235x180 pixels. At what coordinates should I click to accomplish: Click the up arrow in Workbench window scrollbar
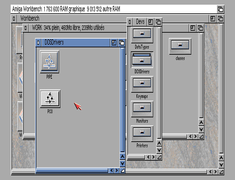221,158
